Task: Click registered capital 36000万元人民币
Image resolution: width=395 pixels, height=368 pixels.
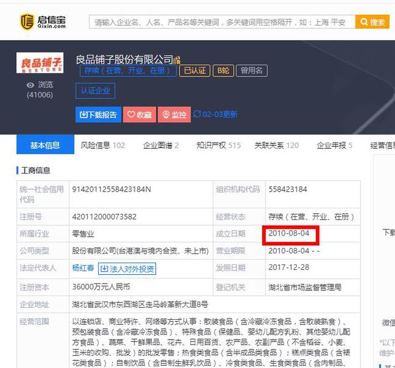Action: [101, 287]
